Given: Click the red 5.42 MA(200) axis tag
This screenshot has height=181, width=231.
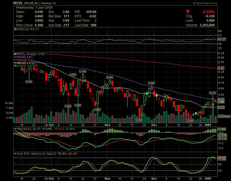Looking at the screenshot, I should tap(221, 68).
